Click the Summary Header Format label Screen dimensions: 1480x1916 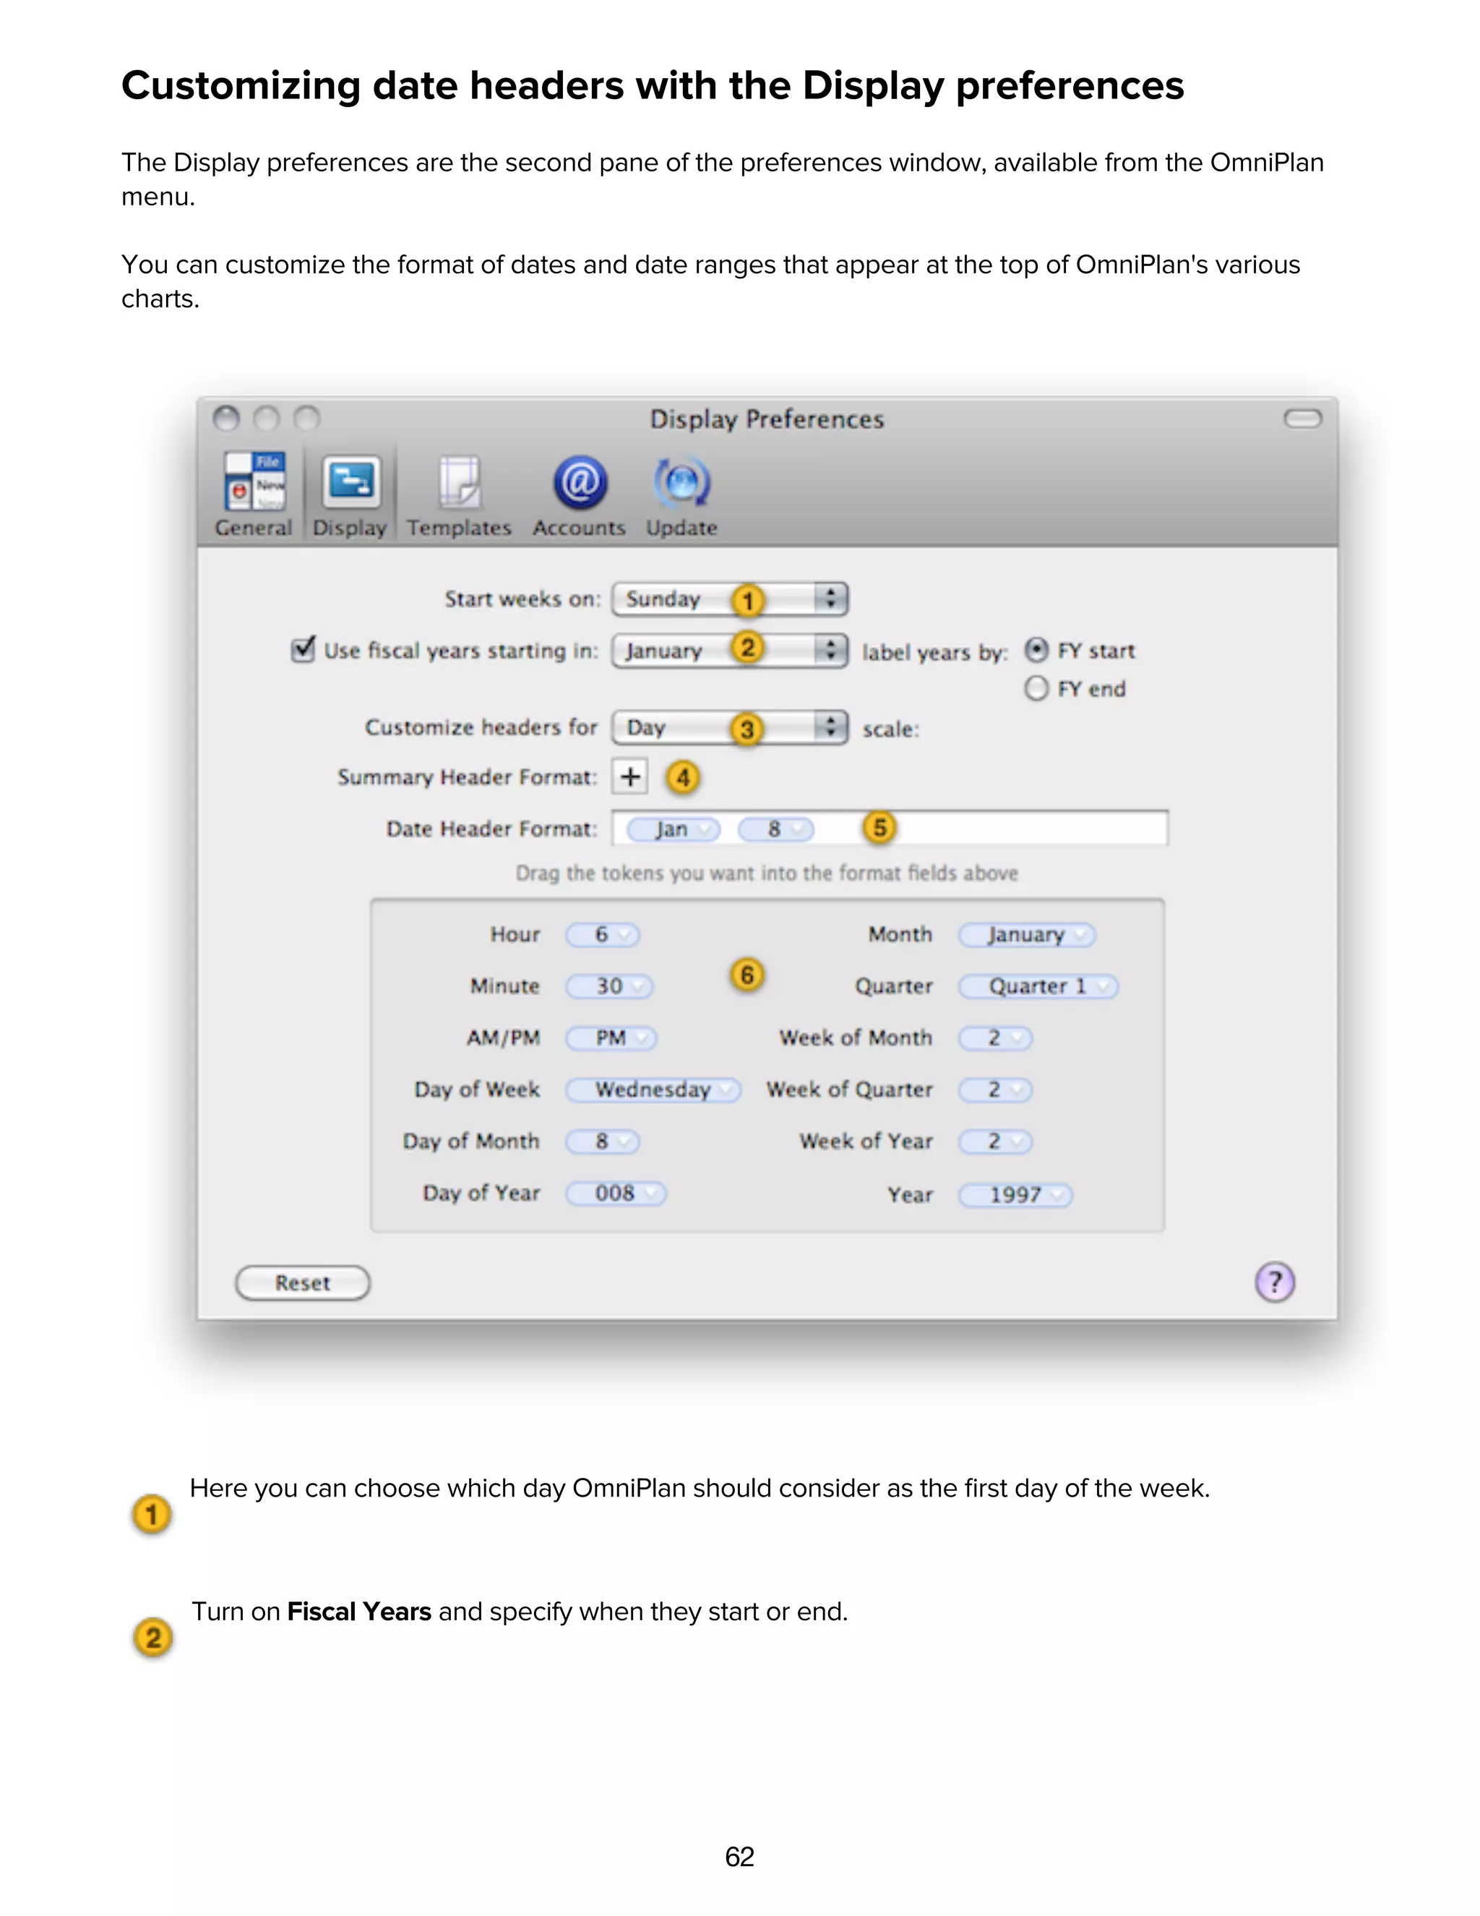(468, 777)
